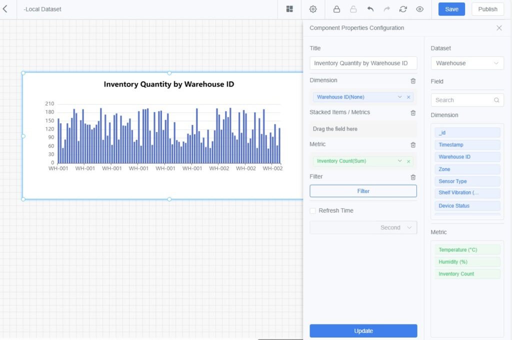The image size is (512, 340).
Task: Enable the Refresh Time checkbox
Action: [313, 210]
